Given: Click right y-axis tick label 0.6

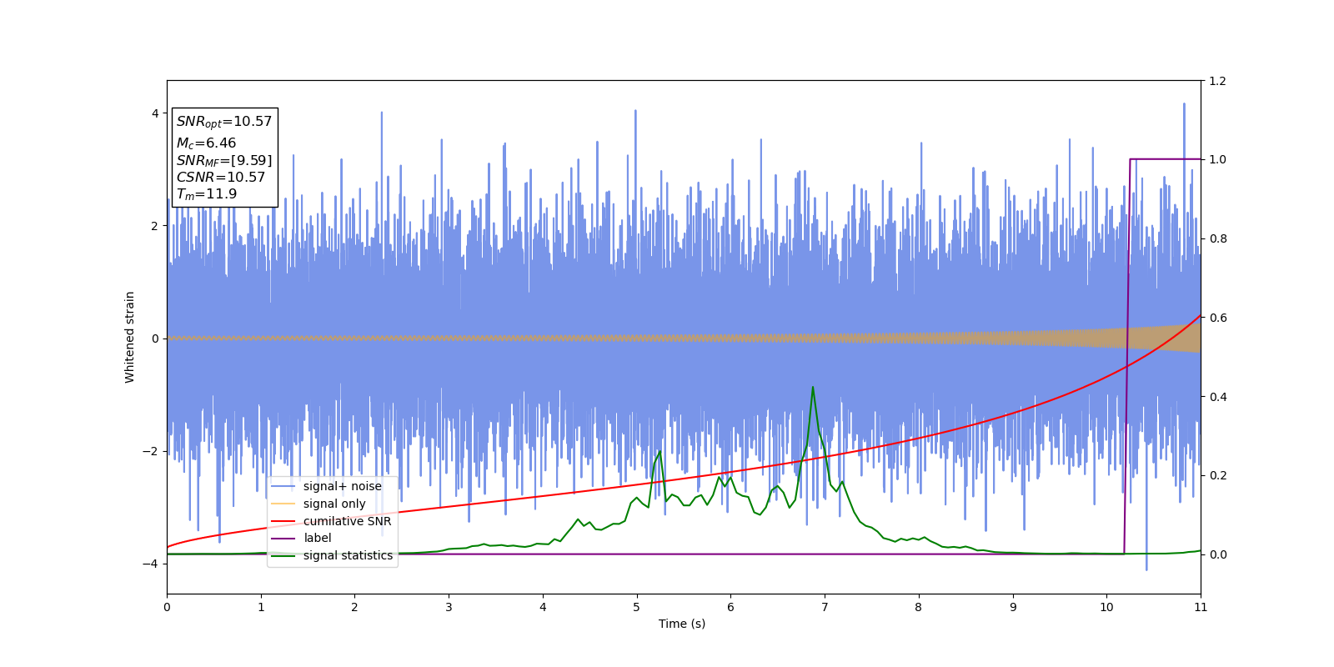Looking at the screenshot, I should point(1218,318).
